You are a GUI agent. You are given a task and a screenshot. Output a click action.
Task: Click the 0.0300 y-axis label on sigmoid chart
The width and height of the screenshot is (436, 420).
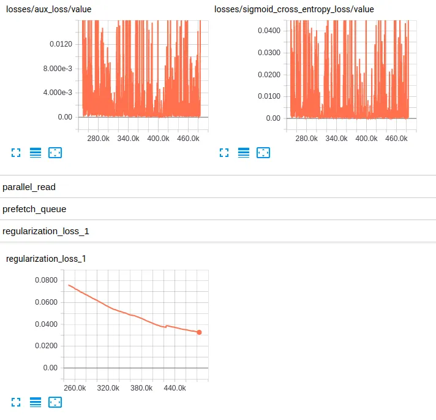[269, 53]
